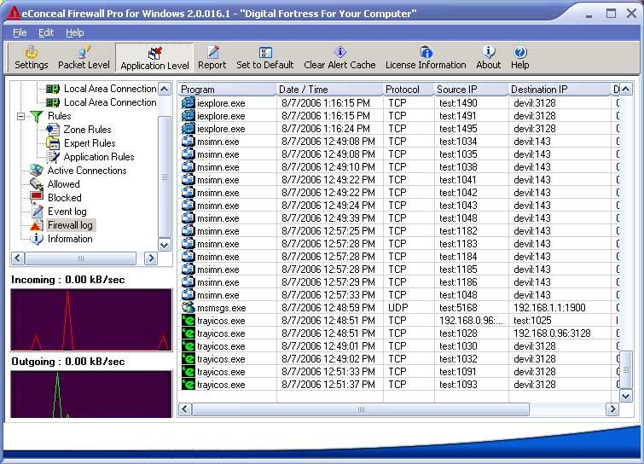This screenshot has width=644, height=464.
Task: Click msimn.exe icon in 12:57:33 PM row
Action: [189, 294]
